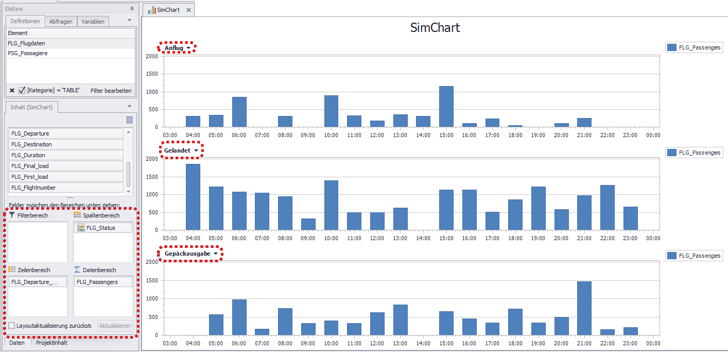Click the FLG_Passengers legend swatch in Gelandet chart

[671, 153]
